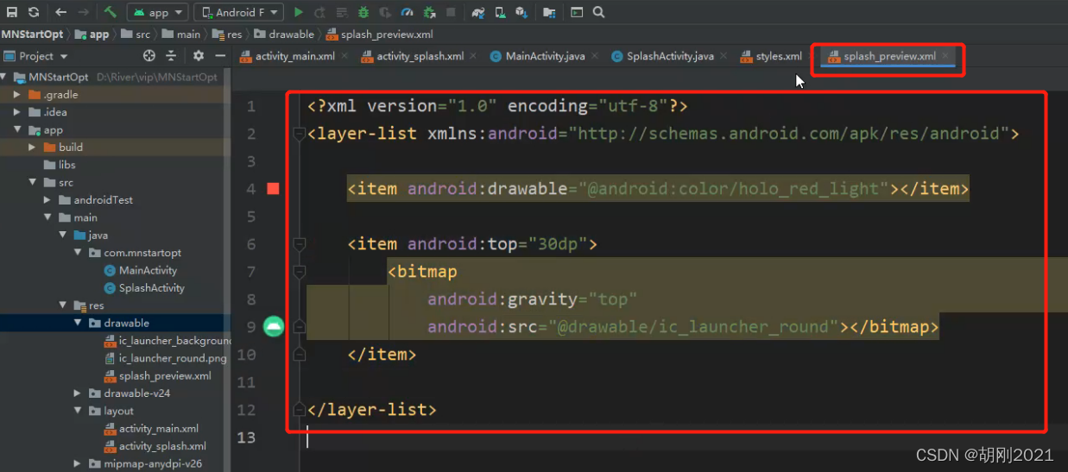Open the SDK Manager icon
Viewport: 1068px width, 472px height.
(x=521, y=12)
